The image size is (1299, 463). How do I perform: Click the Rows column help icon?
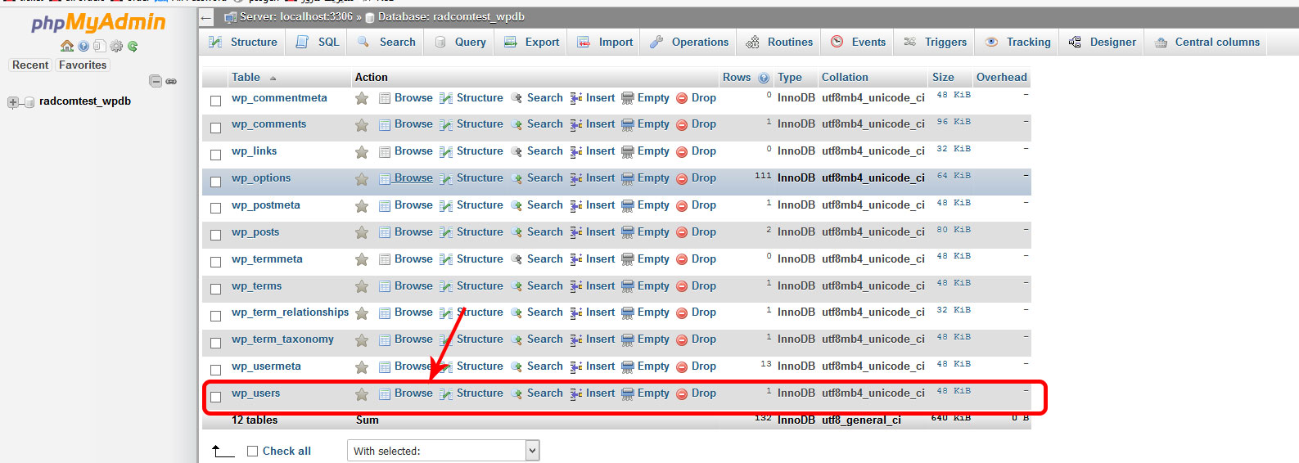pos(764,78)
